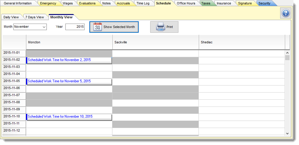This screenshot has width=299, height=145.
Task: Click the schedule scrollbar up arrow
Action: pyautogui.click(x=288, y=53)
